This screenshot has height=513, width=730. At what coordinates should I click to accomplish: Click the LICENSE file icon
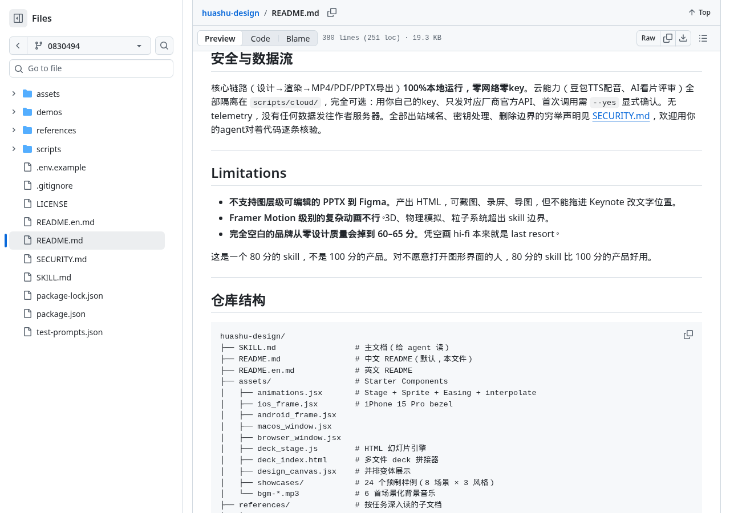click(27, 203)
